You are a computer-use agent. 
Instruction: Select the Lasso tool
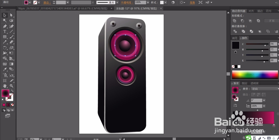[x=11, y=21]
